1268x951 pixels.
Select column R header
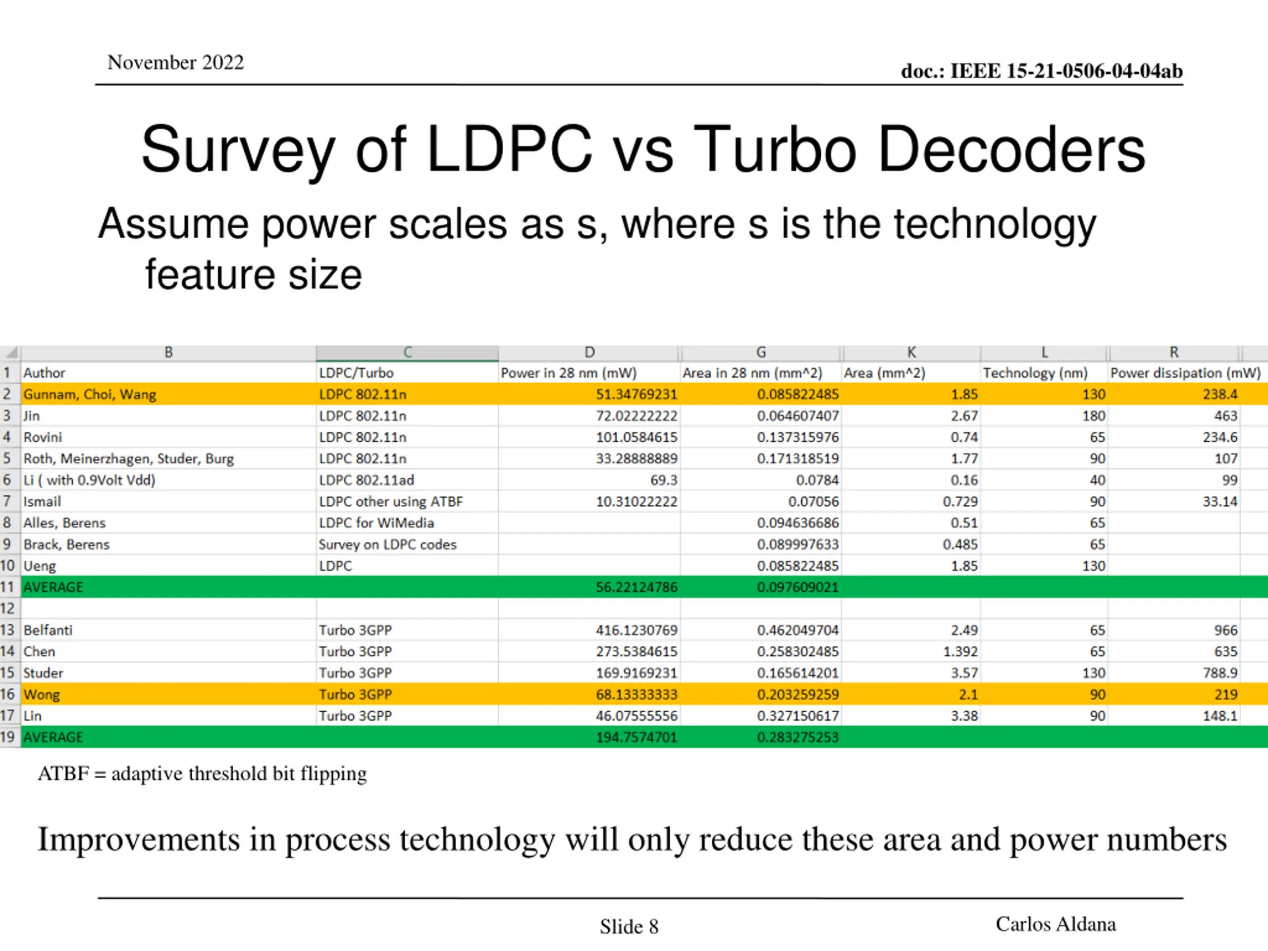point(1174,353)
